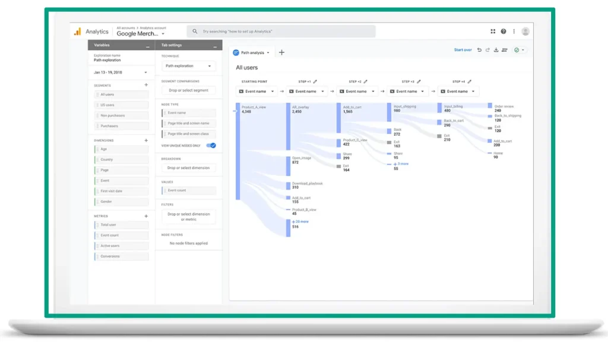Image resolution: width=608 pixels, height=342 pixels.
Task: Open the Help icon
Action: 503,30
